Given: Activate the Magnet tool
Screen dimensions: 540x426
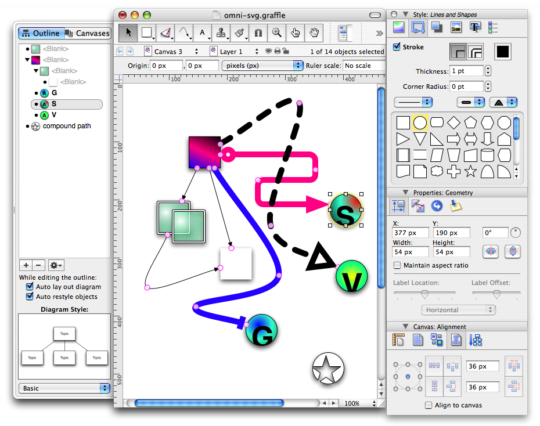Looking at the screenshot, I should 258,33.
